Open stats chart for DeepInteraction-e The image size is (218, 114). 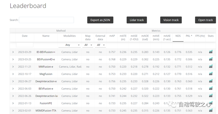coord(211,81)
